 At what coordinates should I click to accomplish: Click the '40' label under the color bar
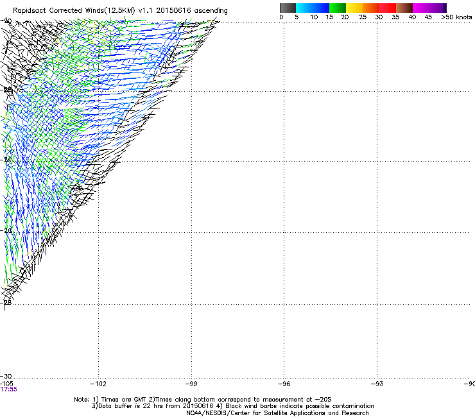pyautogui.click(x=412, y=17)
